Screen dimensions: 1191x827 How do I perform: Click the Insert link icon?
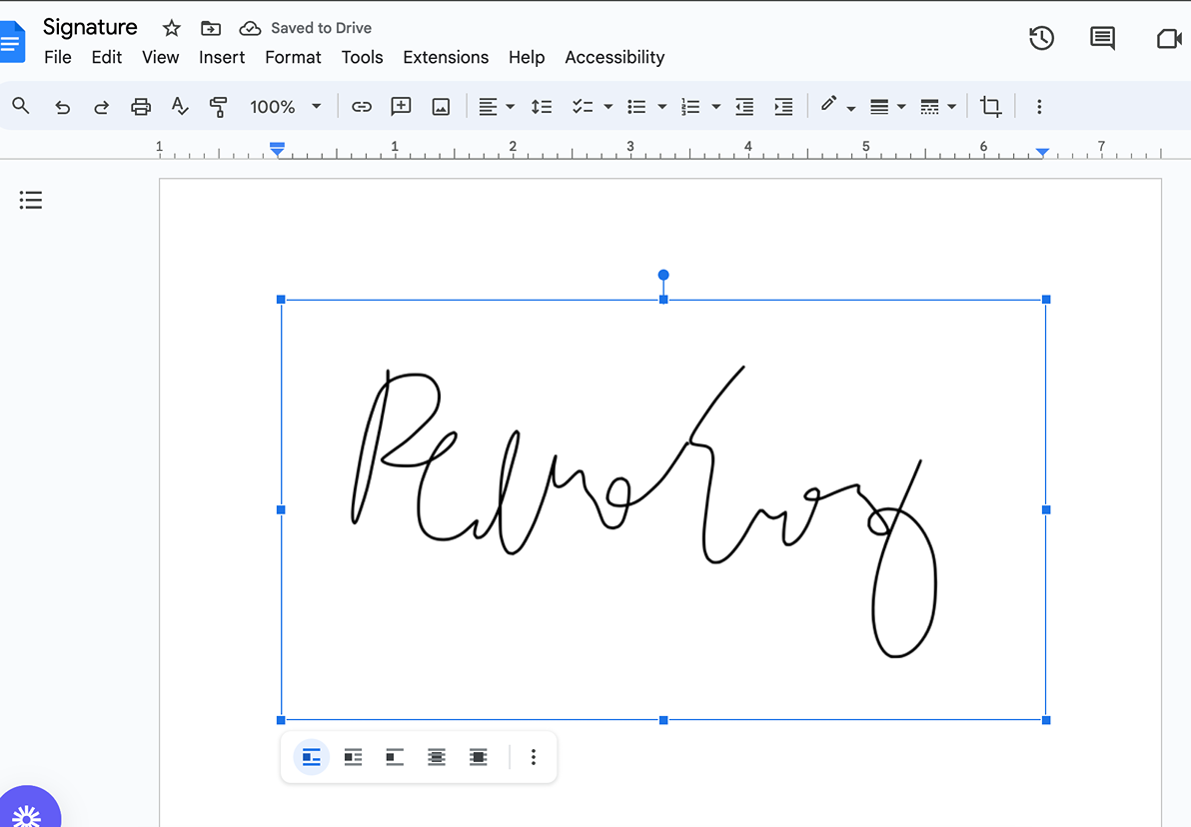pos(362,107)
